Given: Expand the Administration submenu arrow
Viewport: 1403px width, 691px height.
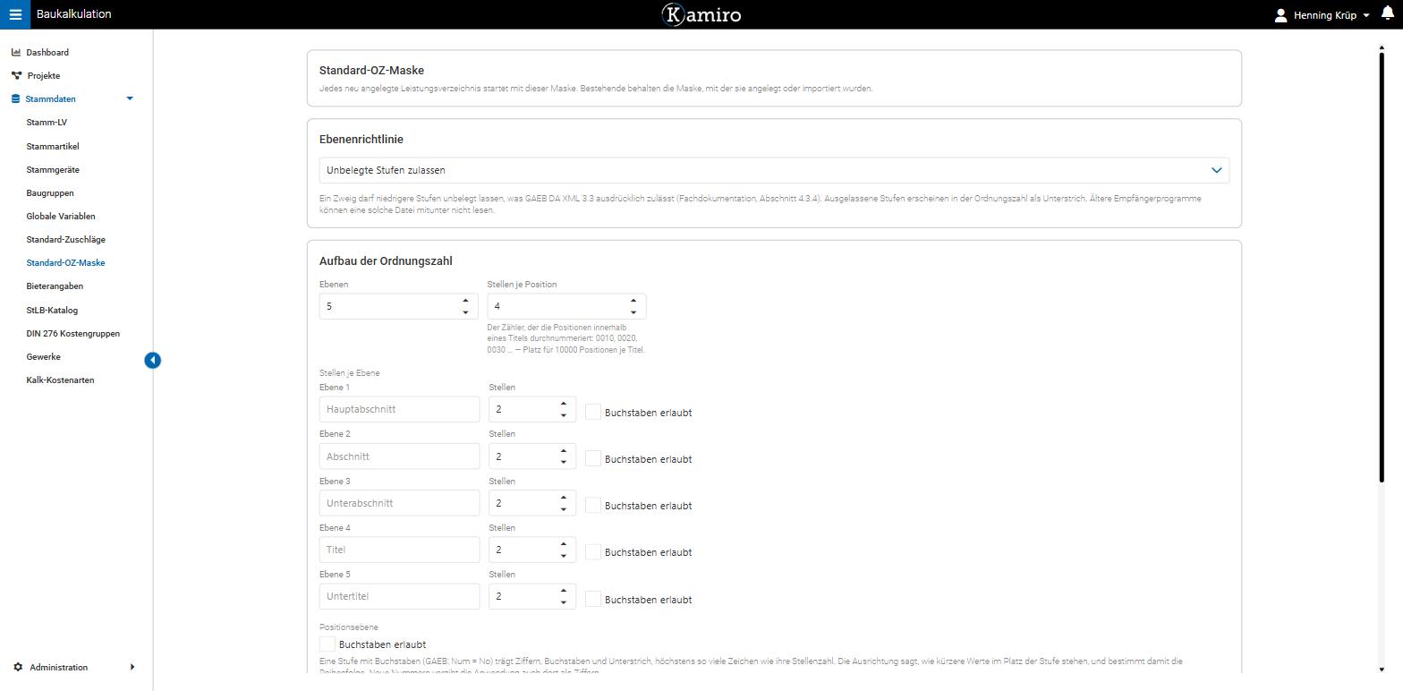Looking at the screenshot, I should tap(132, 667).
